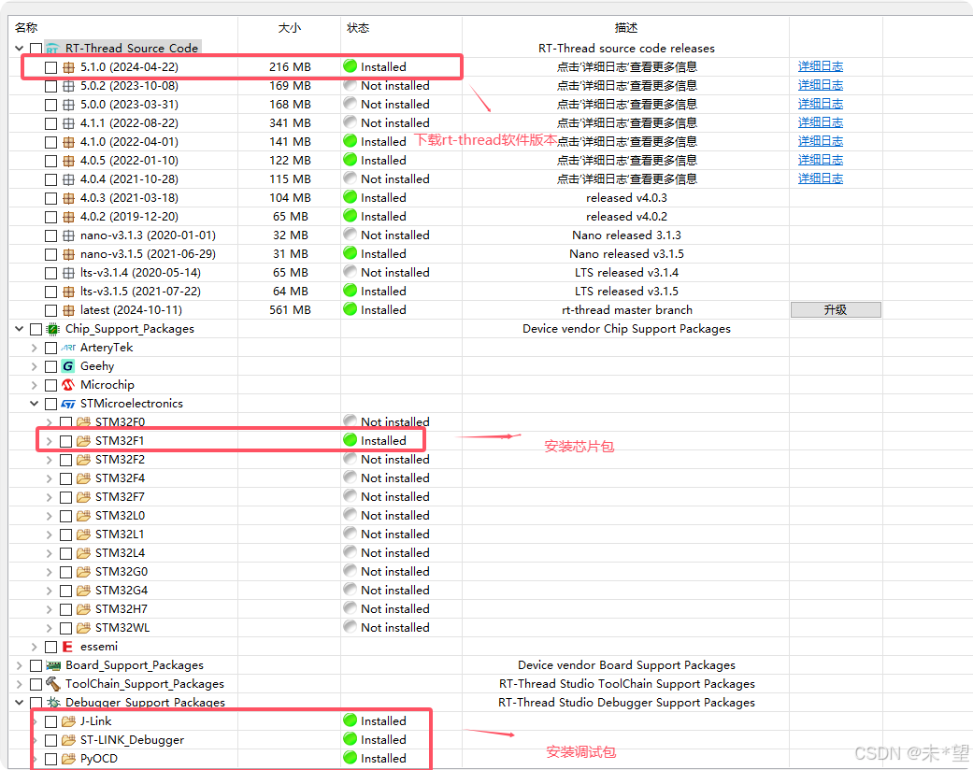Image resolution: width=973 pixels, height=770 pixels.
Task: Click the Debugger Support Packages bug icon
Action: click(54, 703)
